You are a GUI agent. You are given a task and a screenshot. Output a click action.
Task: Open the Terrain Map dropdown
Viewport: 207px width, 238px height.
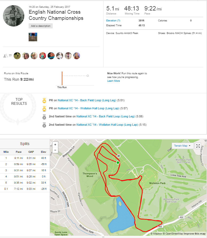pos(182,146)
